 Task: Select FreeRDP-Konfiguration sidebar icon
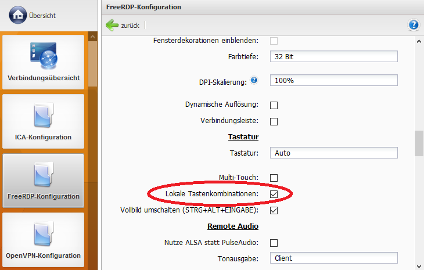[44, 174]
